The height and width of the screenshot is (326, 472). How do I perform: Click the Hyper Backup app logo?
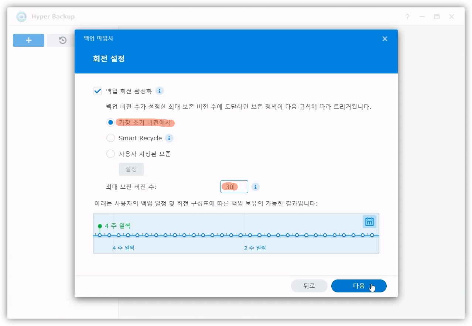coord(21,17)
